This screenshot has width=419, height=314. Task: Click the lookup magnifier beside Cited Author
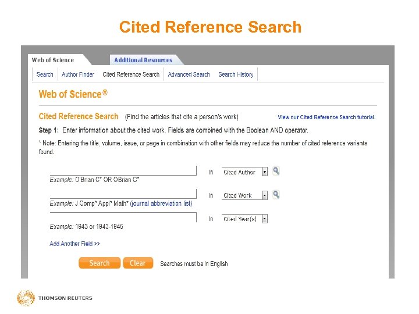click(276, 171)
